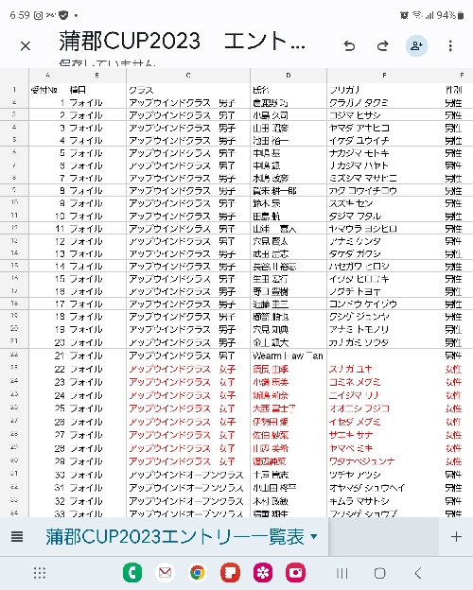Select row 1 header

click(14, 90)
